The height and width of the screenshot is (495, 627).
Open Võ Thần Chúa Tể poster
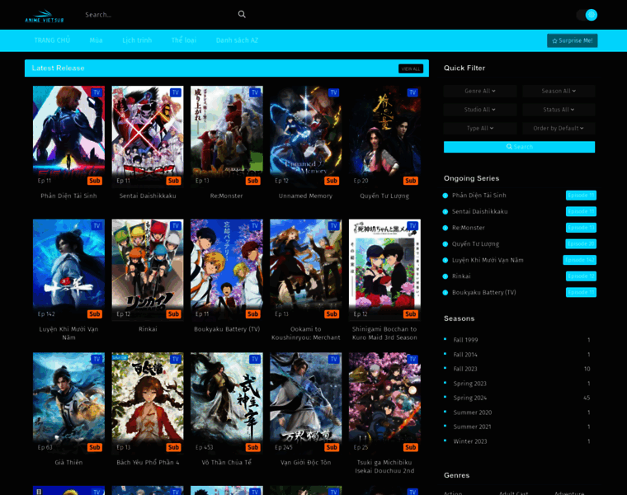pyautogui.click(x=227, y=403)
